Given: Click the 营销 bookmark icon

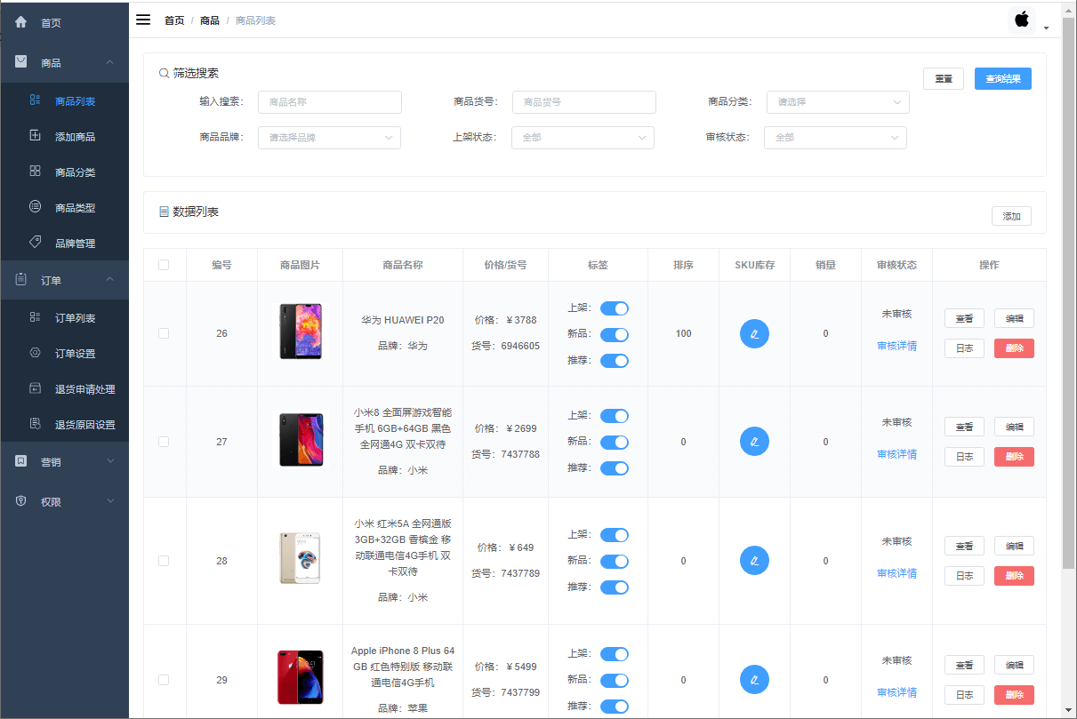Looking at the screenshot, I should pyautogui.click(x=21, y=461).
